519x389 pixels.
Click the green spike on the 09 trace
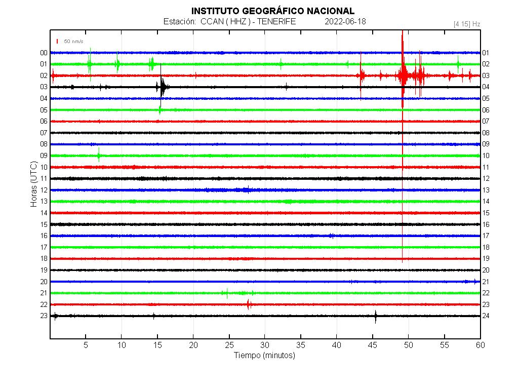99,155
